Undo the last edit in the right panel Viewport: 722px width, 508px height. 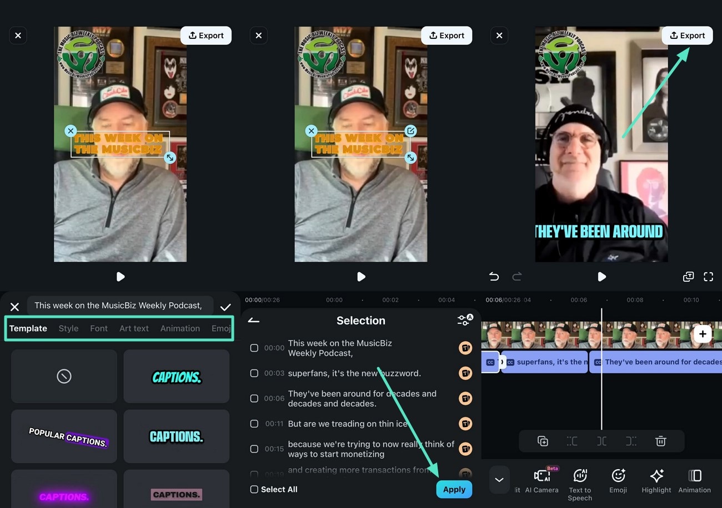(x=494, y=277)
